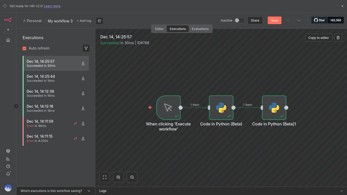This screenshot has width=347, height=195.
Task: Open the help question mark icon
Action: point(8,166)
